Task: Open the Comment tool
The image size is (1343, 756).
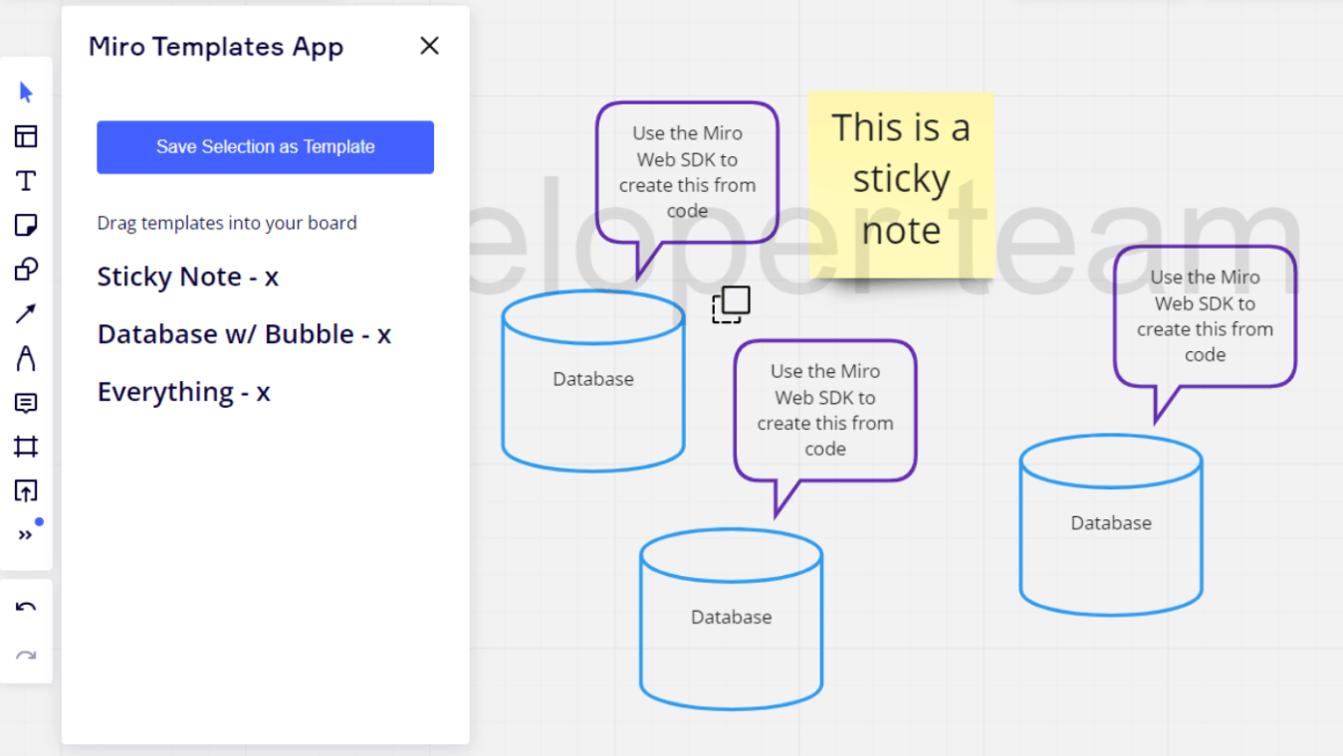Action: click(25, 402)
